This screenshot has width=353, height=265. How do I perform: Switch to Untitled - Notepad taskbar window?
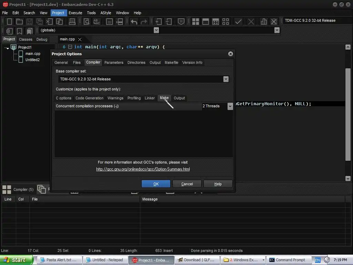105,260
